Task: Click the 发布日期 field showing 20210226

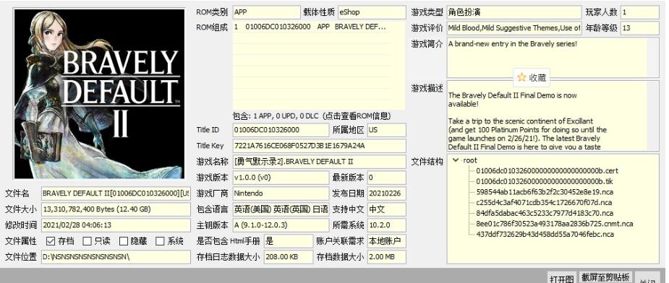Action: 386,193
